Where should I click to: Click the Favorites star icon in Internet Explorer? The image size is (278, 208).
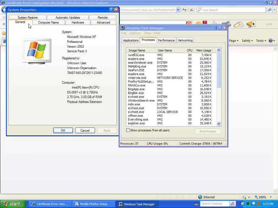point(4,33)
